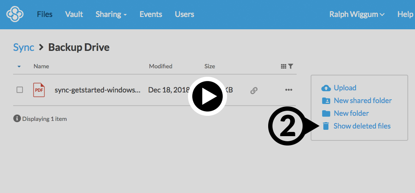Open the Users tab
415x193 pixels.
point(184,14)
